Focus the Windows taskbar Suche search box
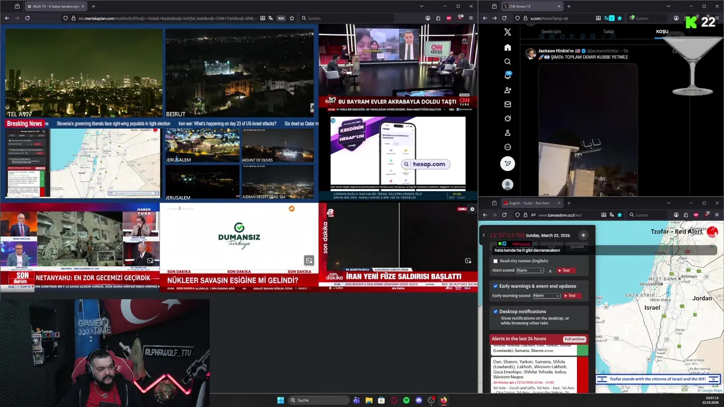Viewport: 724px width, 407px height. [x=317, y=400]
